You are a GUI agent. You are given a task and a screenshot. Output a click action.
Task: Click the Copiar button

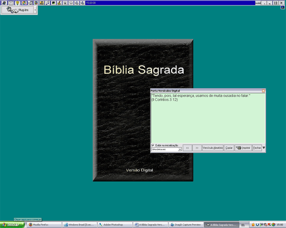click(x=229, y=148)
